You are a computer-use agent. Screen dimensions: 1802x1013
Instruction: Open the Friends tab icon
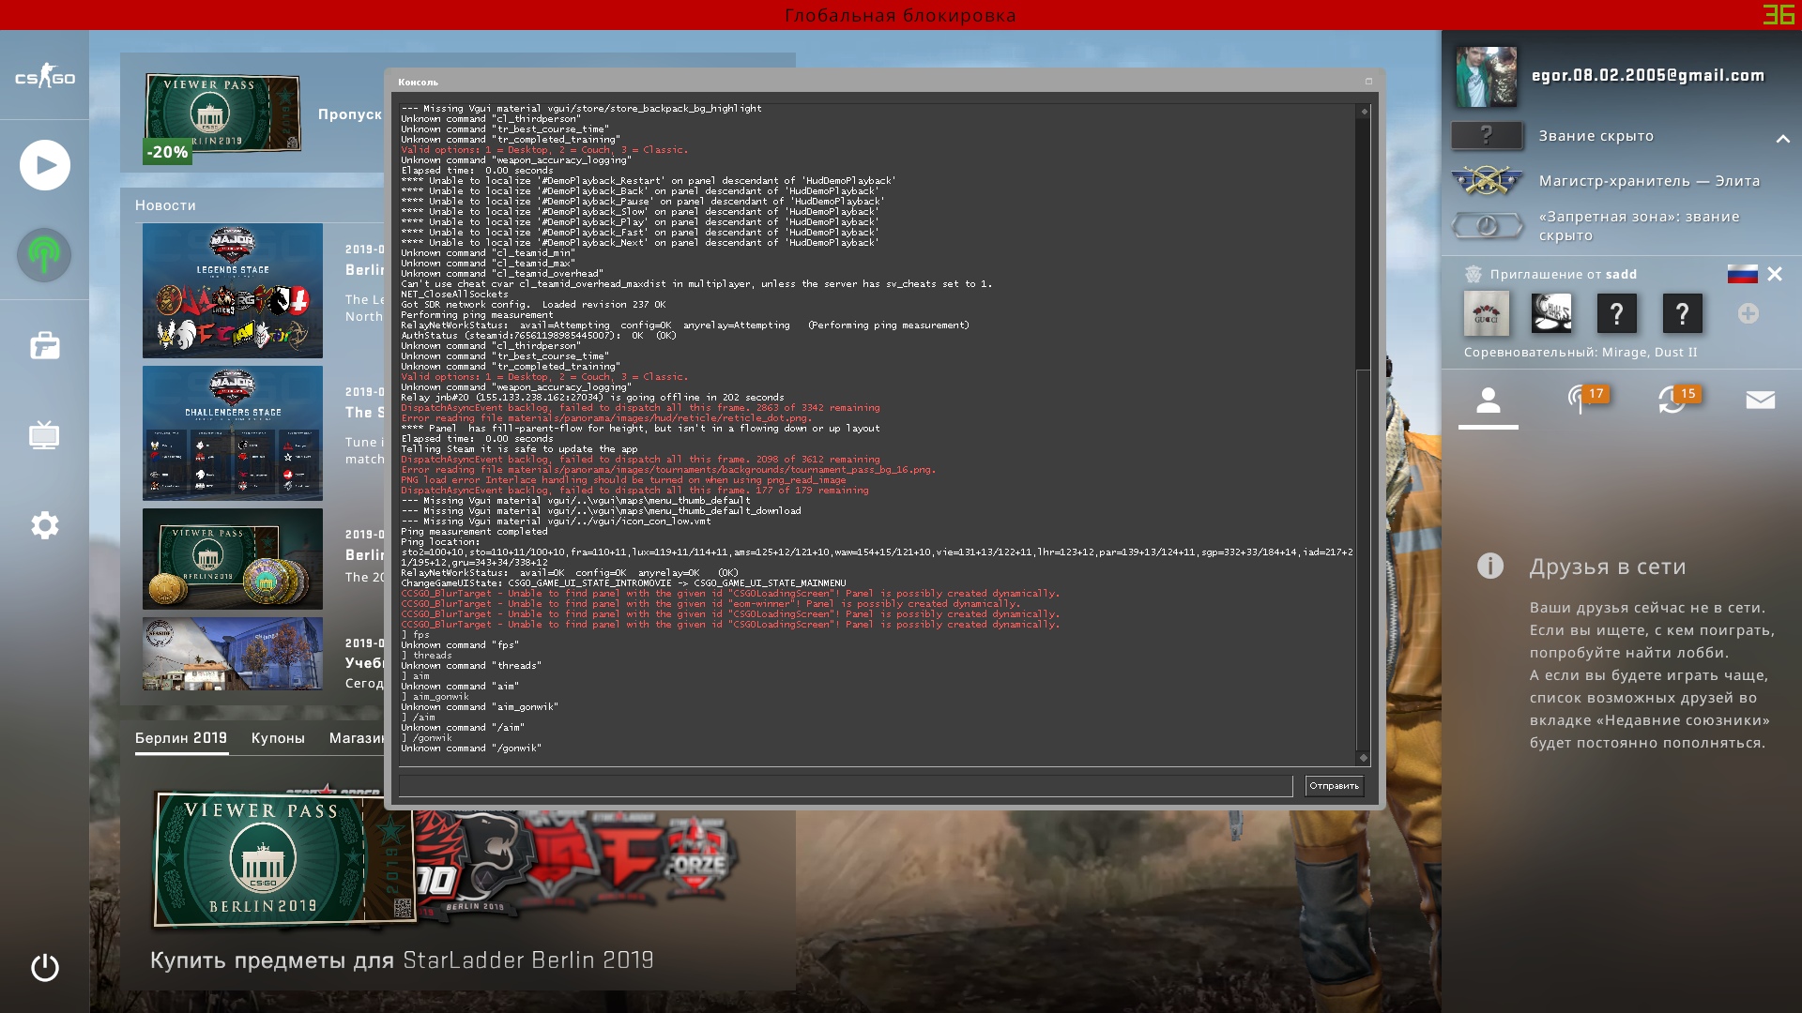[1488, 401]
